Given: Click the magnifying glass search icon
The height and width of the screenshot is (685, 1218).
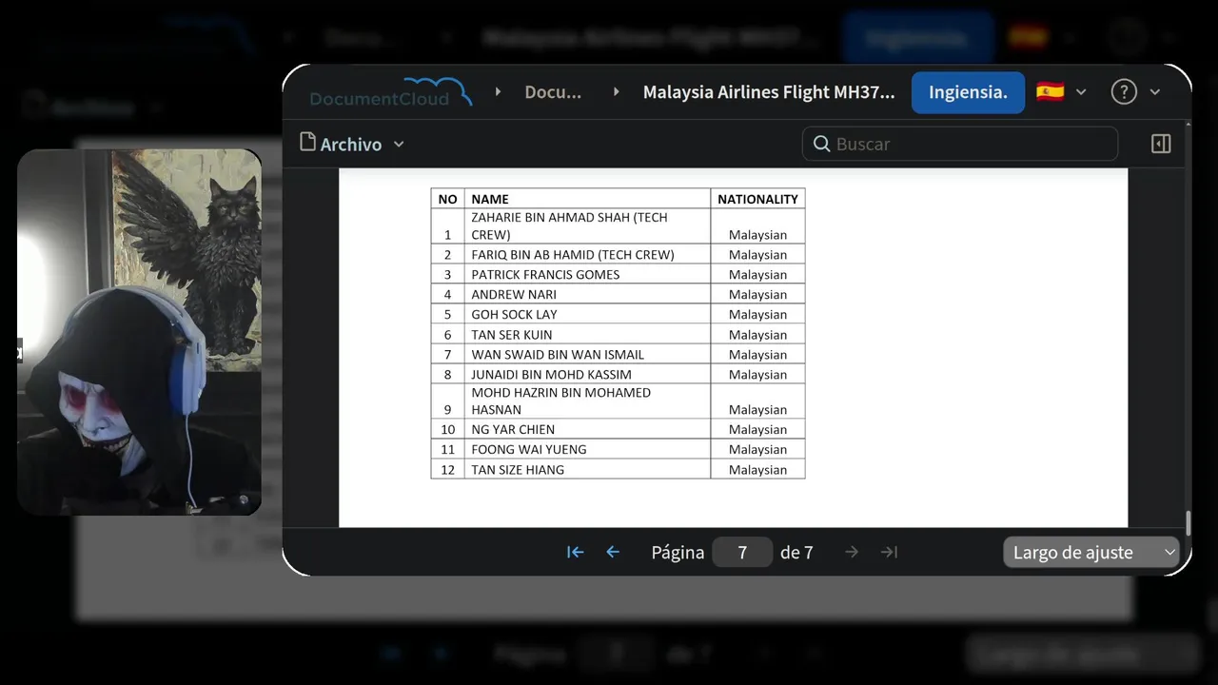Looking at the screenshot, I should 822,144.
